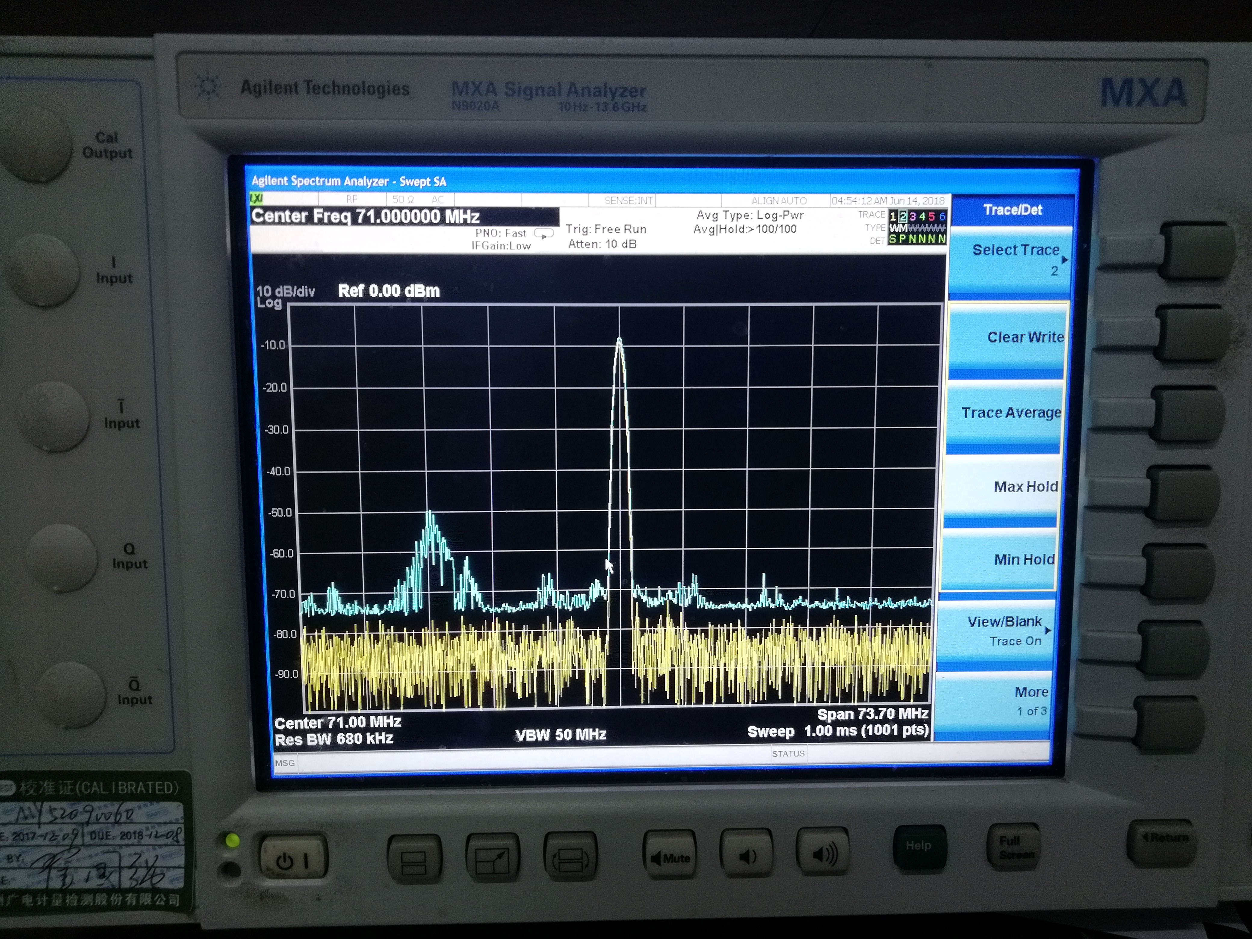Screen dimensions: 1252x939
Task: Push the volume up speaker button
Action: point(823,852)
